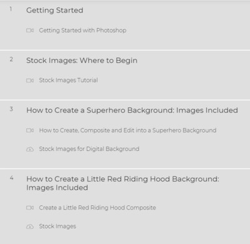Open Create a Little Red Riding Hood Composite
Viewport: 250px width, 244px height.
97,208
